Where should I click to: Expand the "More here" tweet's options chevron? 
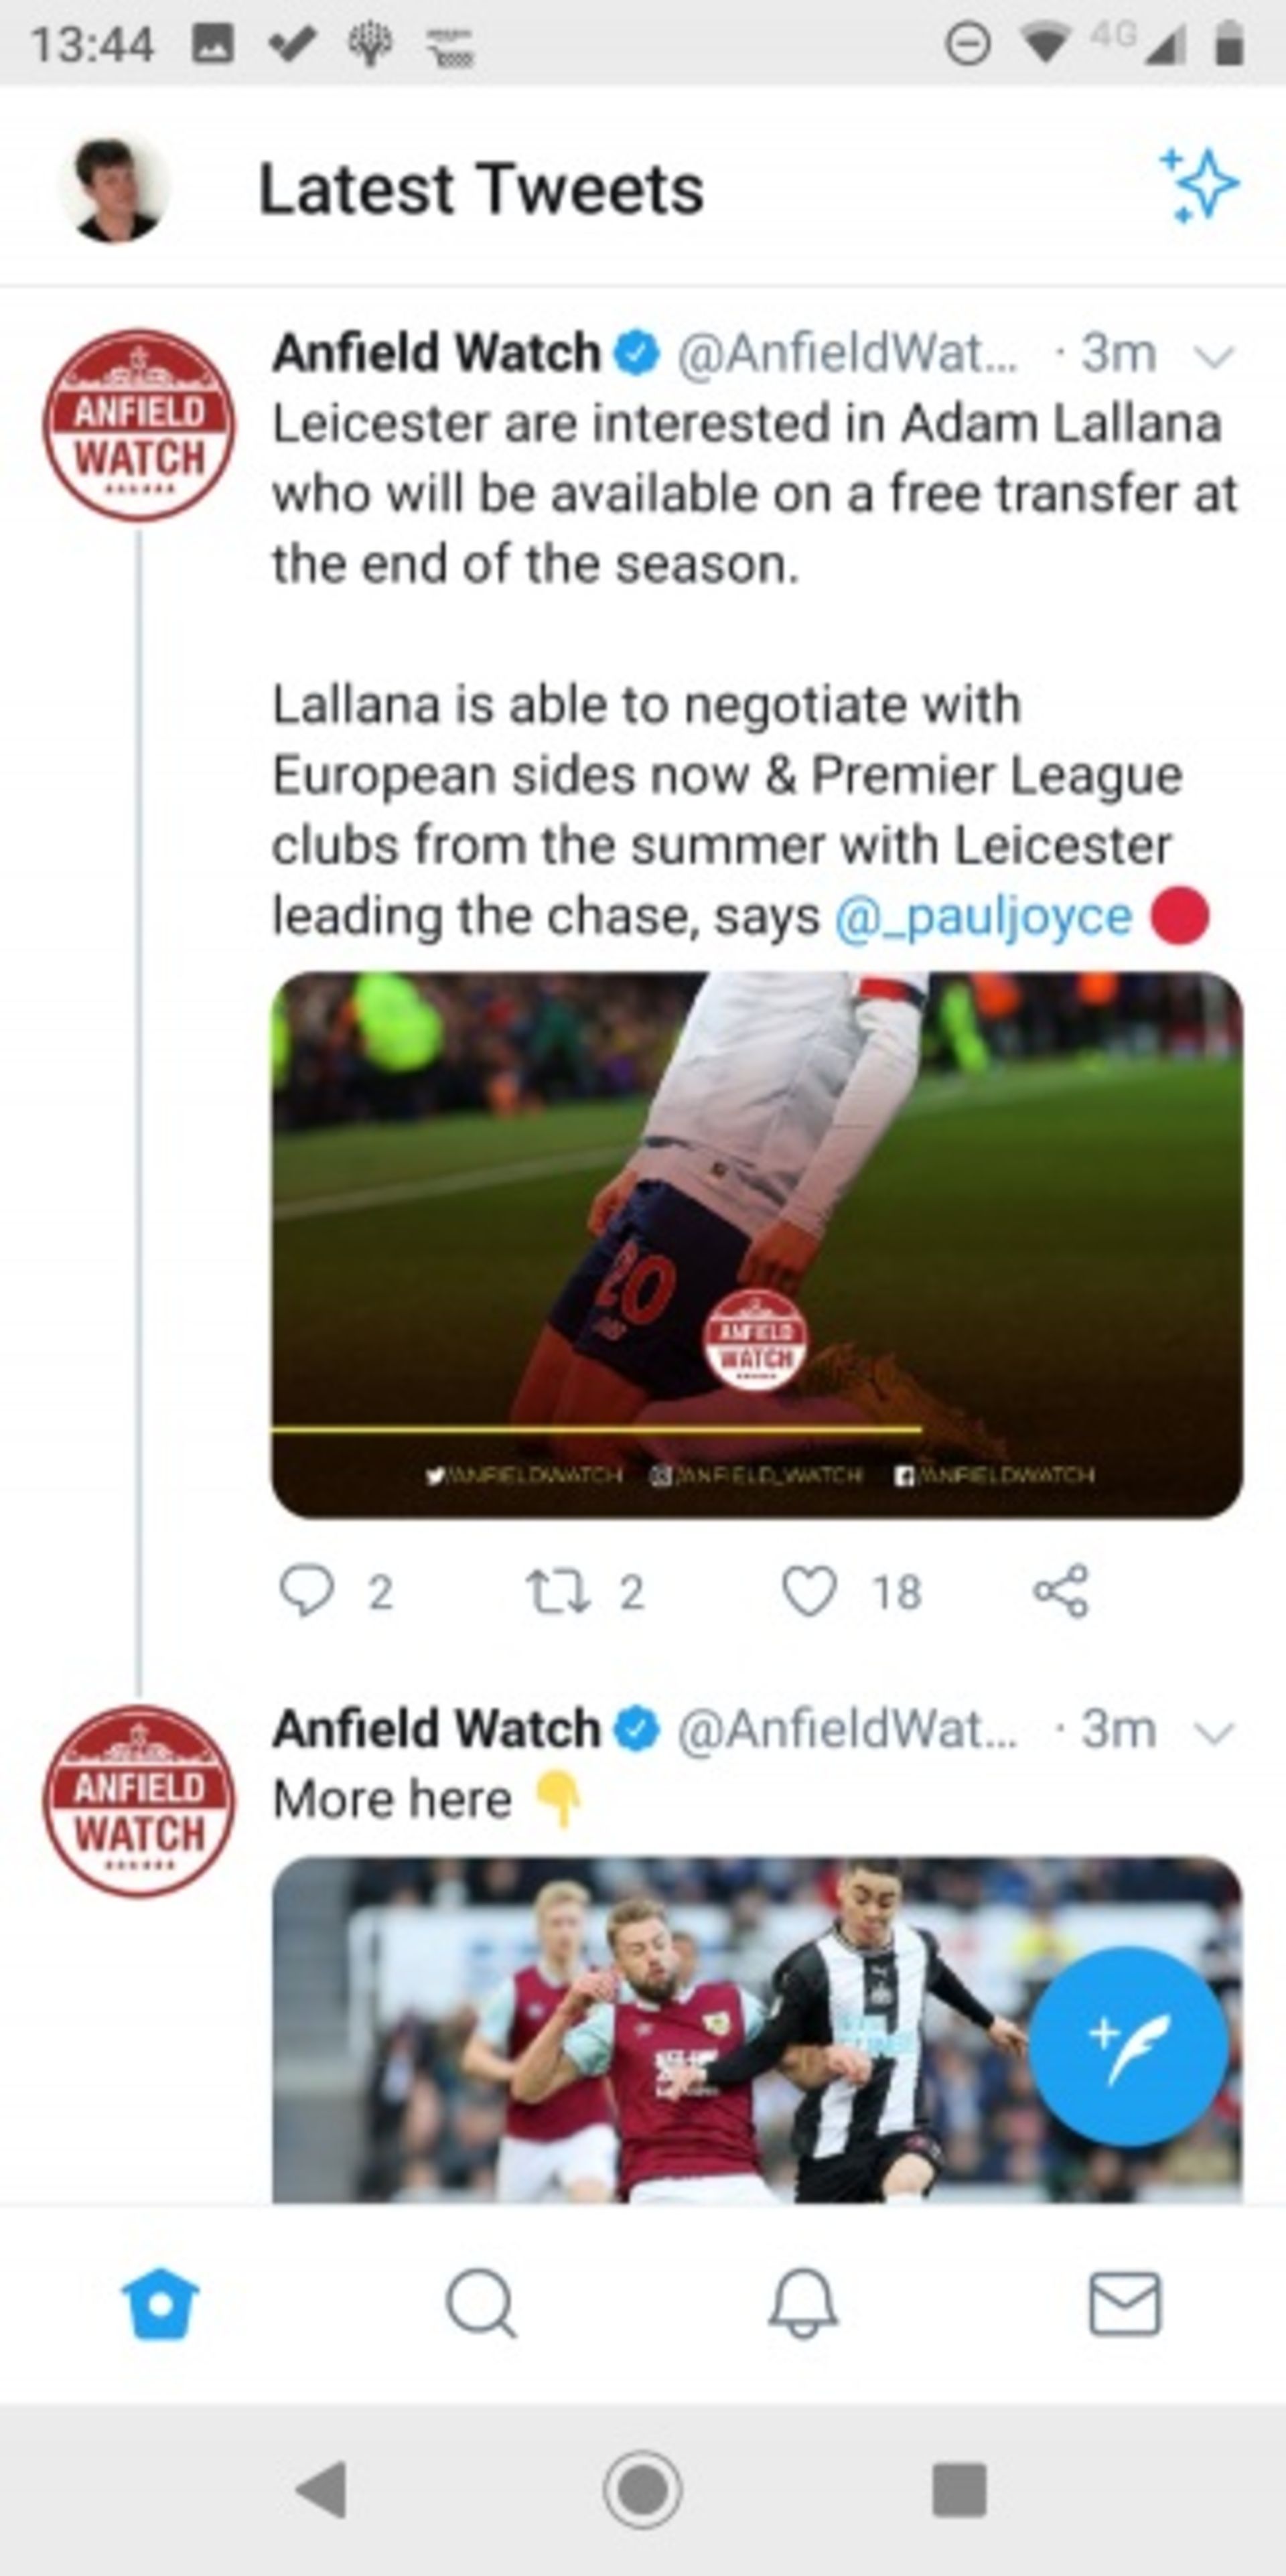[1215, 1732]
